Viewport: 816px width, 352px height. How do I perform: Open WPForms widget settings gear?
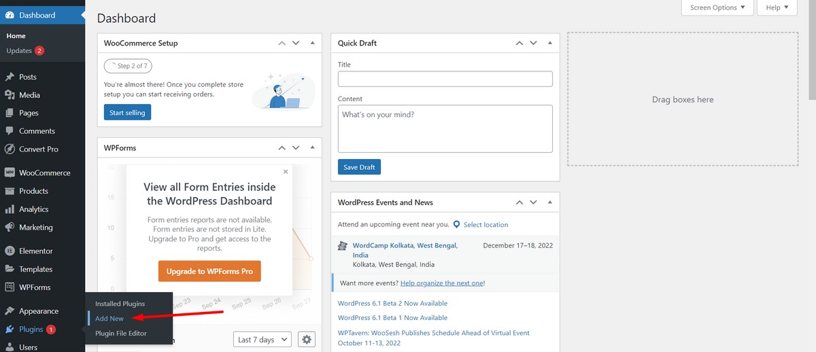coord(307,339)
